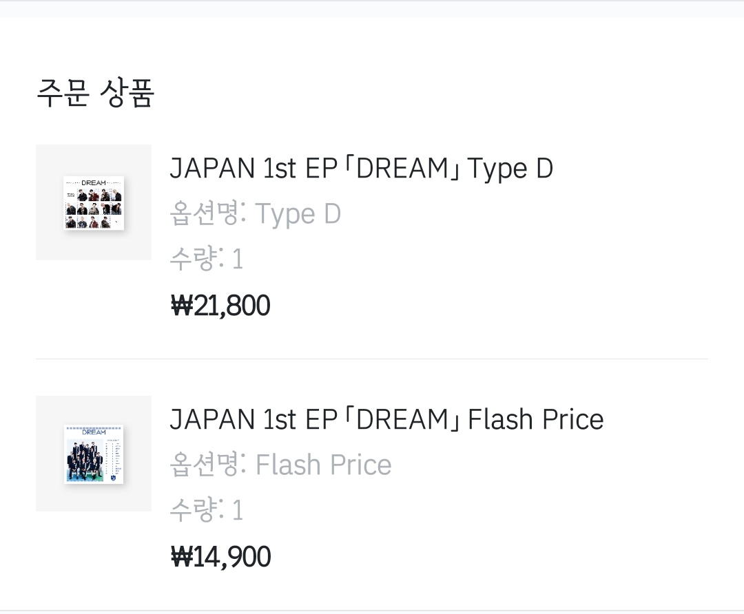This screenshot has width=744, height=614.
Task: Click the ₩14,900 price
Action: pyautogui.click(x=220, y=557)
